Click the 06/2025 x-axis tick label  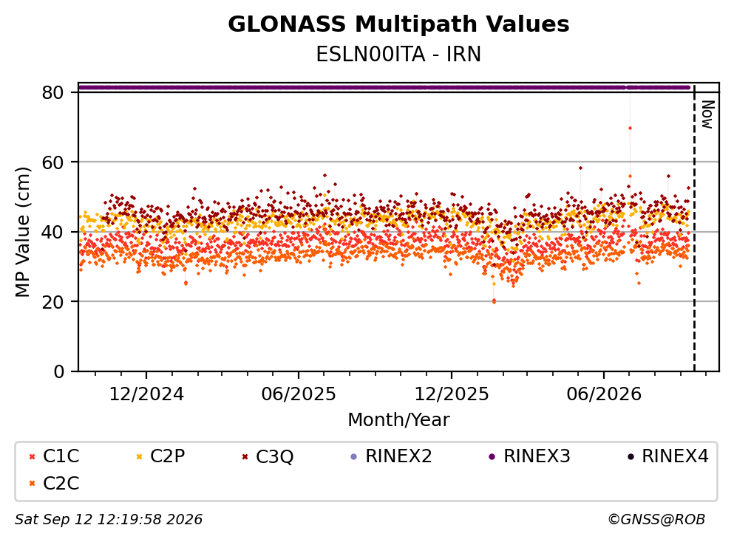coord(299,394)
